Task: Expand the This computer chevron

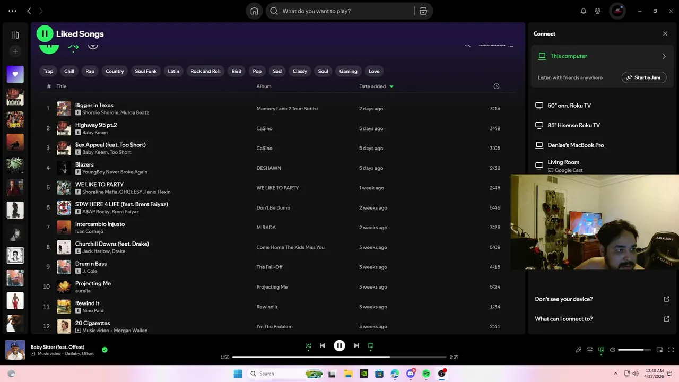Action: [x=664, y=56]
